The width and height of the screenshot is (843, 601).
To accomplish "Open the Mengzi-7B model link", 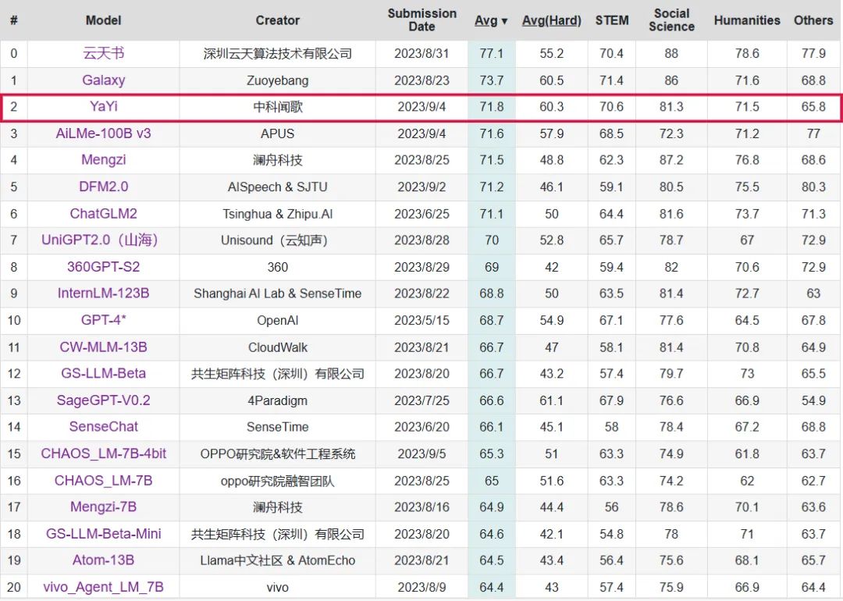I will [103, 507].
